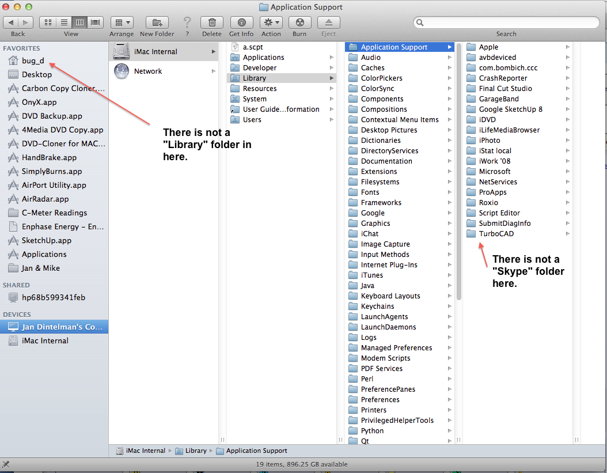
Task: Expand the Library folder arrow
Action: (332, 78)
